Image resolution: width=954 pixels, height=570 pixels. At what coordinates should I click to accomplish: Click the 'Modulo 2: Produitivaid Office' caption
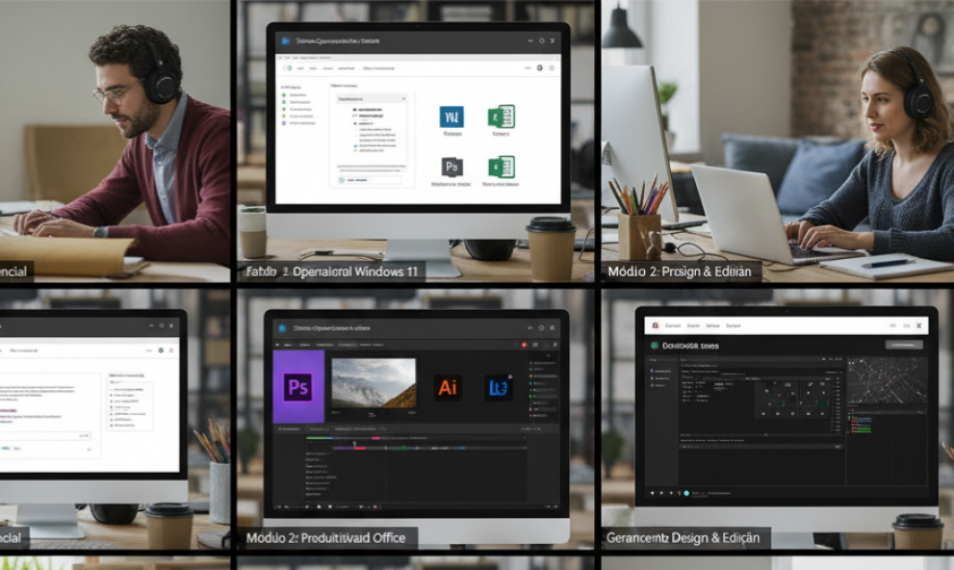325,537
